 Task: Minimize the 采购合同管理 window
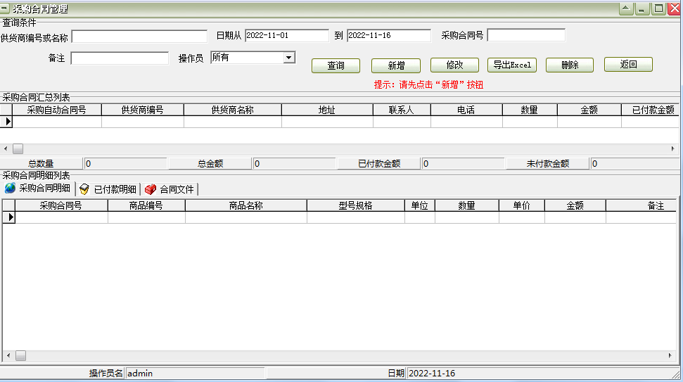pyautogui.click(x=642, y=8)
